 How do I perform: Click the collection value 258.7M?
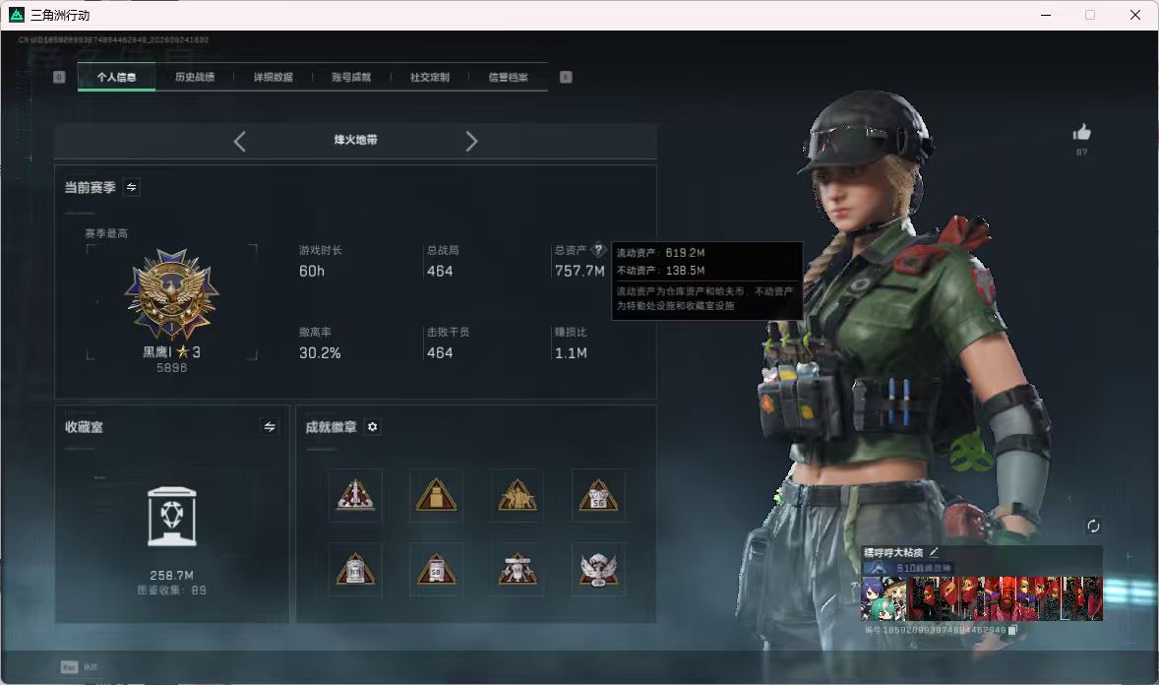(171, 575)
